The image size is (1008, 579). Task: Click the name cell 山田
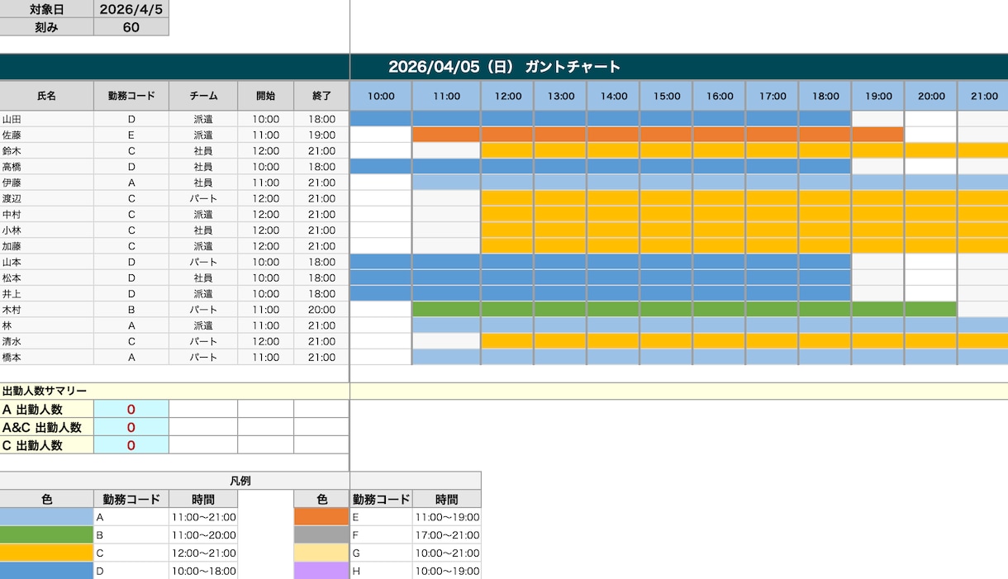coord(47,119)
